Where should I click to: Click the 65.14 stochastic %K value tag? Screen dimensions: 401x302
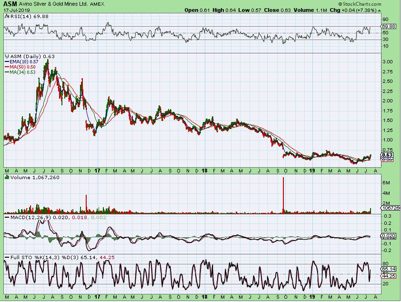click(389, 269)
